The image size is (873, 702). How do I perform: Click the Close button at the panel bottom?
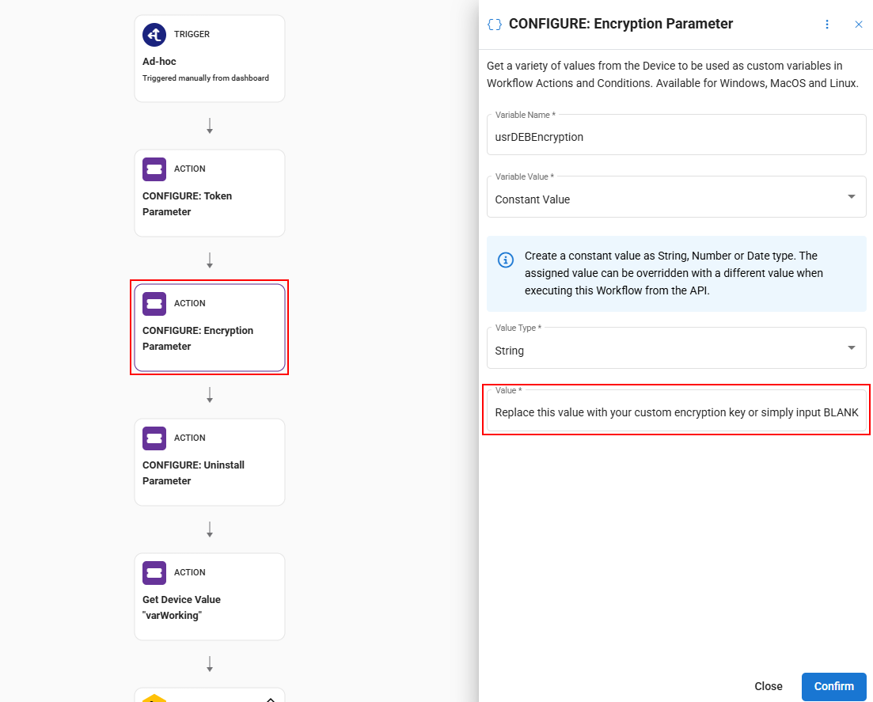(769, 686)
